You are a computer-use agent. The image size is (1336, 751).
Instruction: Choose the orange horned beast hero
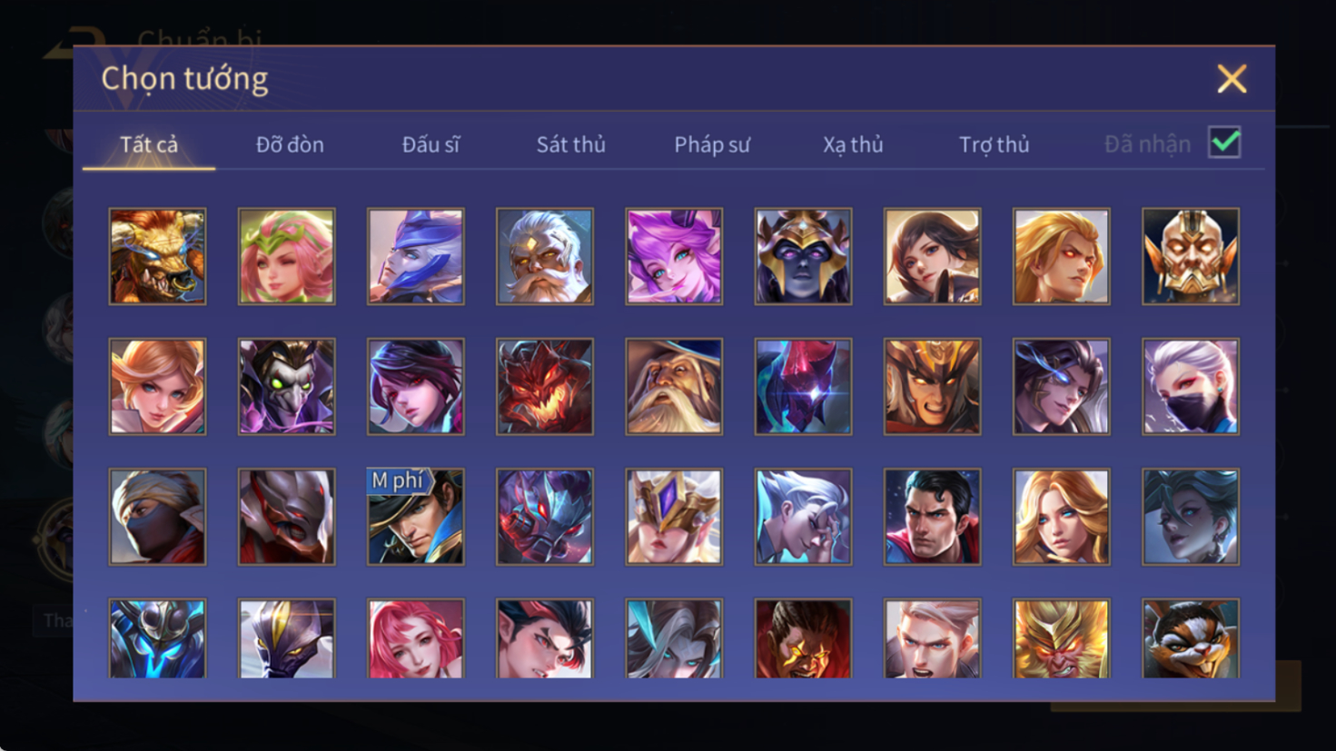point(157,256)
